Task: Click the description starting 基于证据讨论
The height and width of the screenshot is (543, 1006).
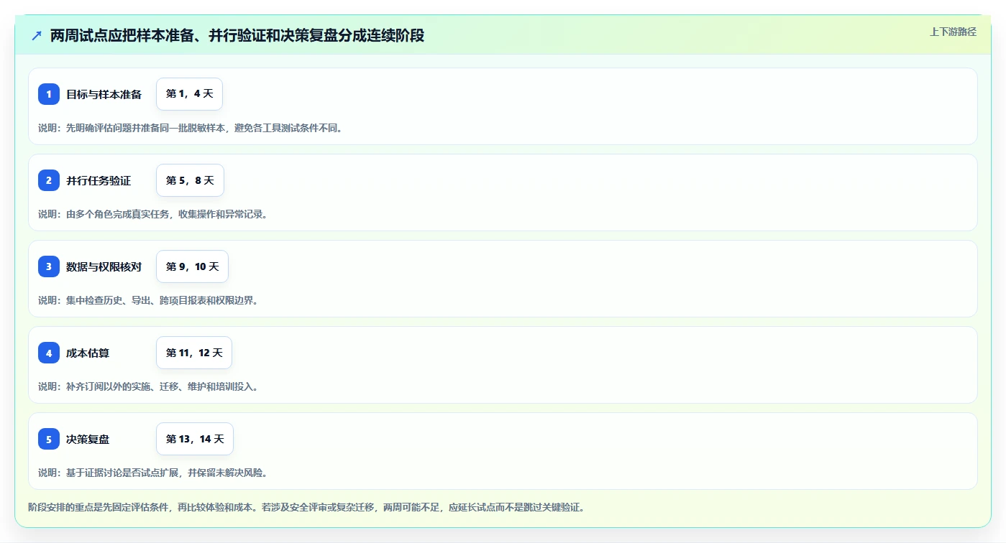Action: 155,473
